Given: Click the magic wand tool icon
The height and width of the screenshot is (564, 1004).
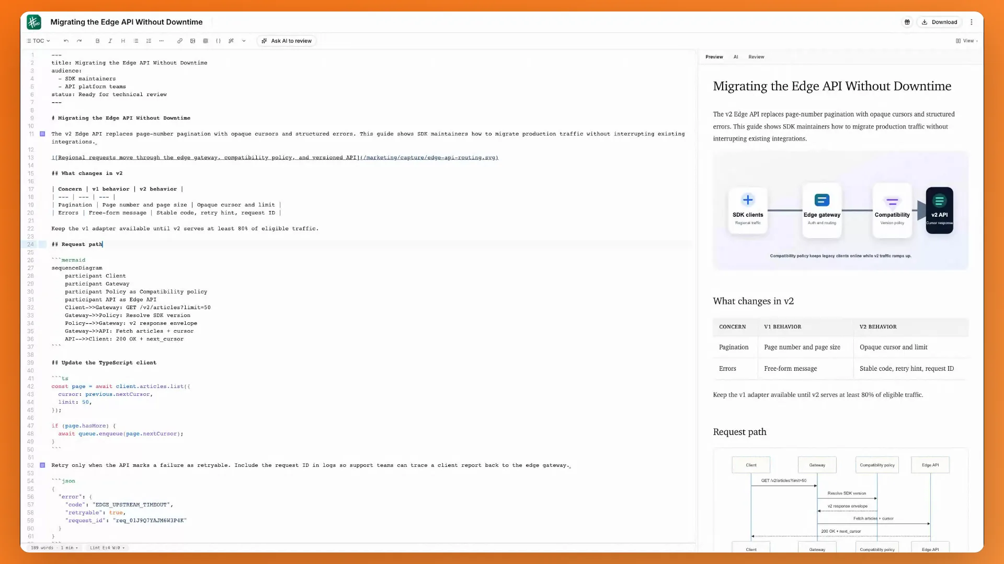Looking at the screenshot, I should pos(231,41).
